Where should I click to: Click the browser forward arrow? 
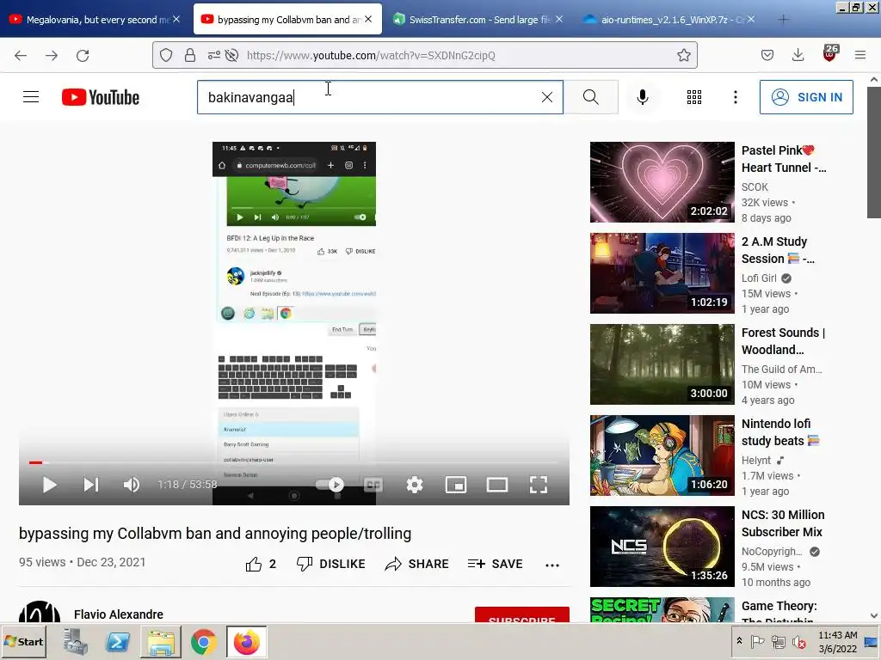click(52, 55)
